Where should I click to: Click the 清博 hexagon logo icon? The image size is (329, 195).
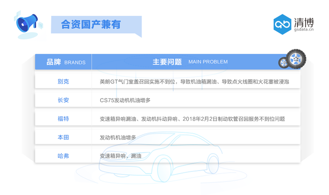tap(282, 24)
